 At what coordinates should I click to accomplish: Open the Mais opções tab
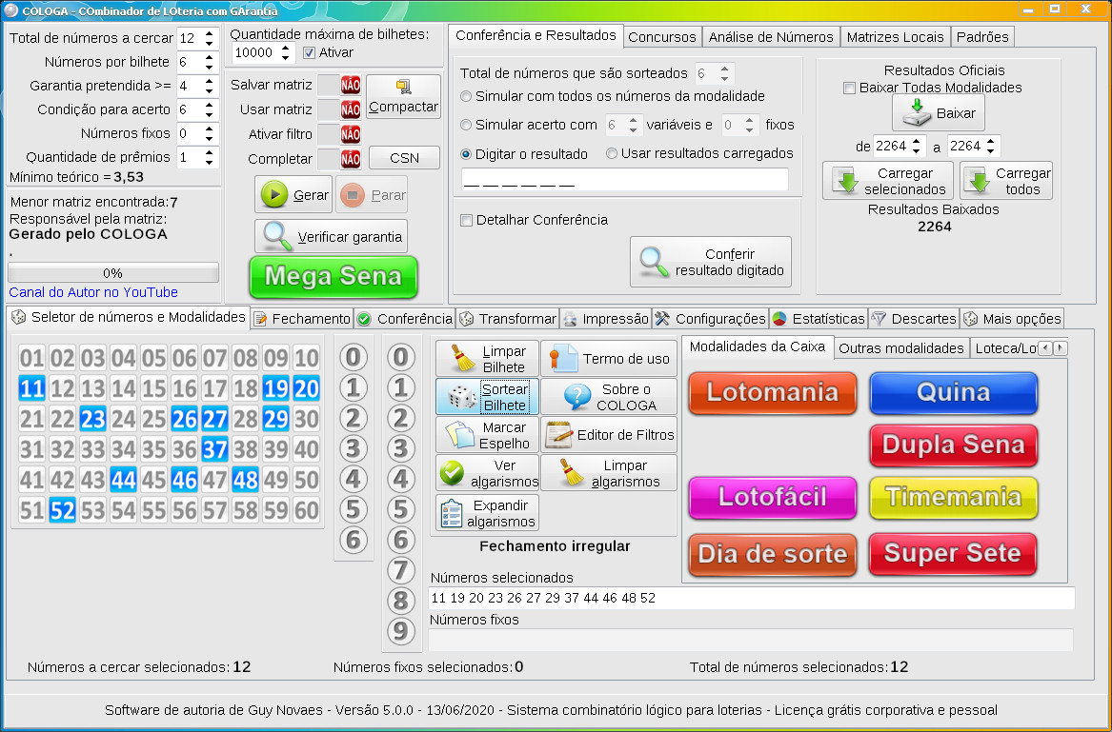pos(1012,319)
